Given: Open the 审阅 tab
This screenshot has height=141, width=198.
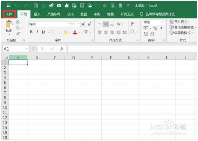Looking at the screenshot, I should (x=97, y=14).
